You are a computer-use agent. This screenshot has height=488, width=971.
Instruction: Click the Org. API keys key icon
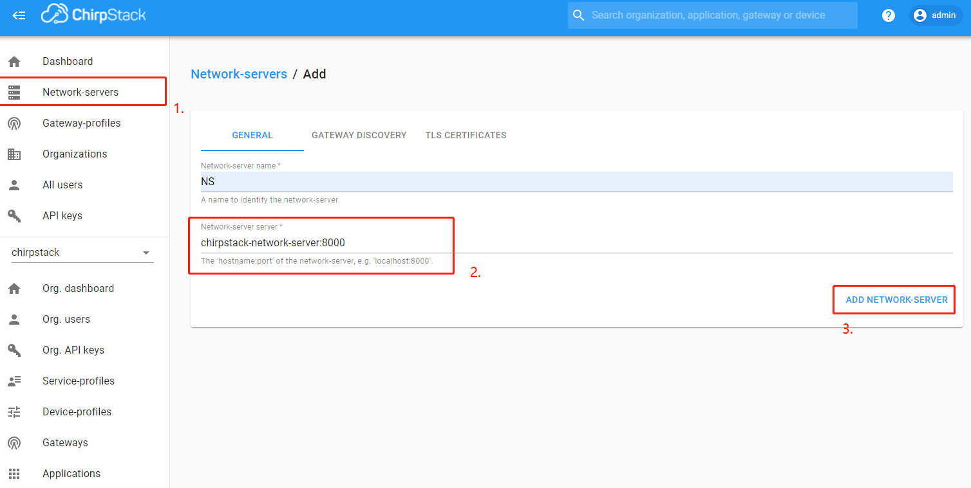(14, 350)
